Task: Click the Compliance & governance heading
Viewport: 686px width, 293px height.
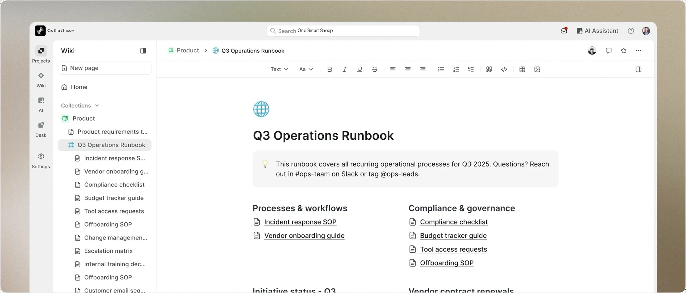Action: [x=462, y=208]
